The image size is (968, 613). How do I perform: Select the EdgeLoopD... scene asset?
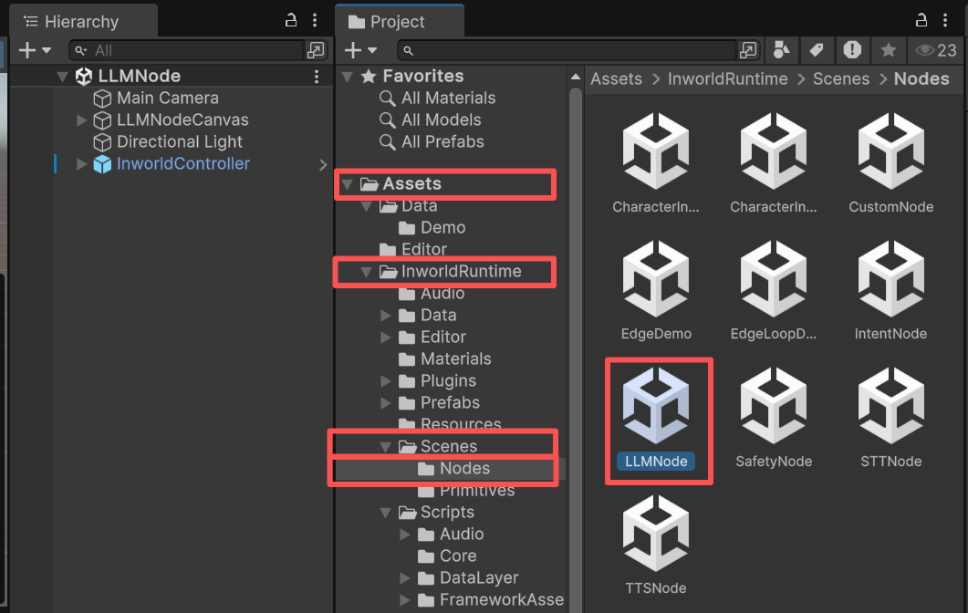click(774, 291)
